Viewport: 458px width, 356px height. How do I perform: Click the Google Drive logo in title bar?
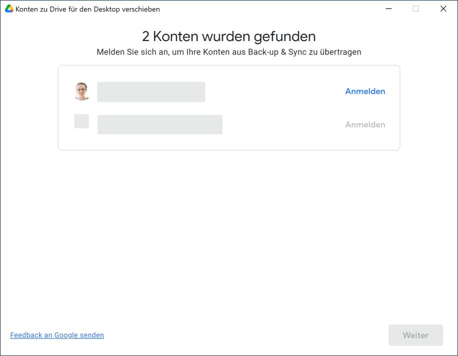pyautogui.click(x=9, y=9)
